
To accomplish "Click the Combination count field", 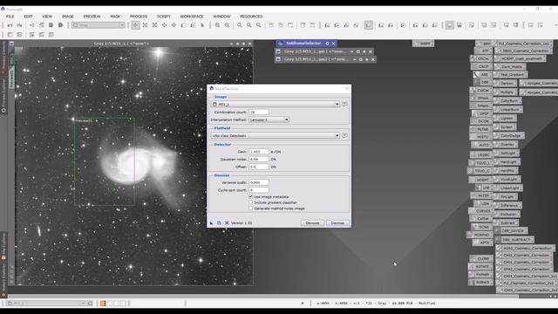I will [259, 112].
